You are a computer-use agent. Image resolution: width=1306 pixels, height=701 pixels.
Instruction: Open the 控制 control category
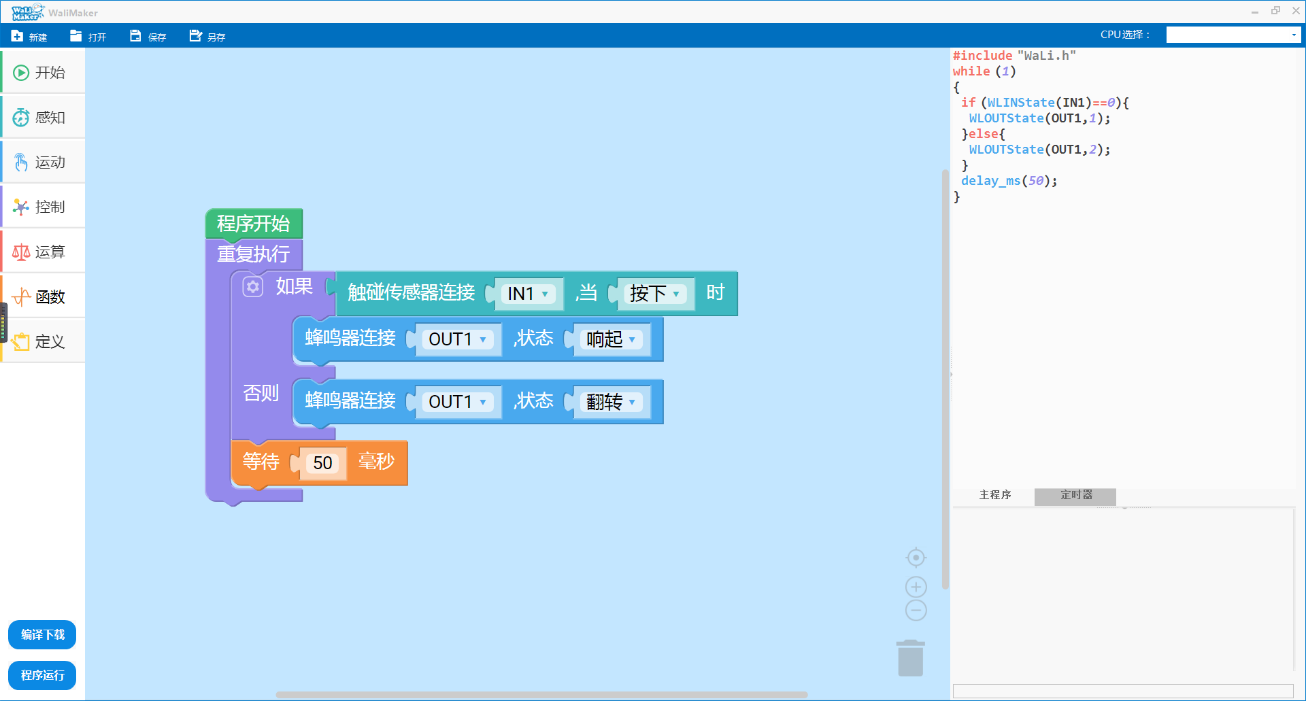click(43, 207)
